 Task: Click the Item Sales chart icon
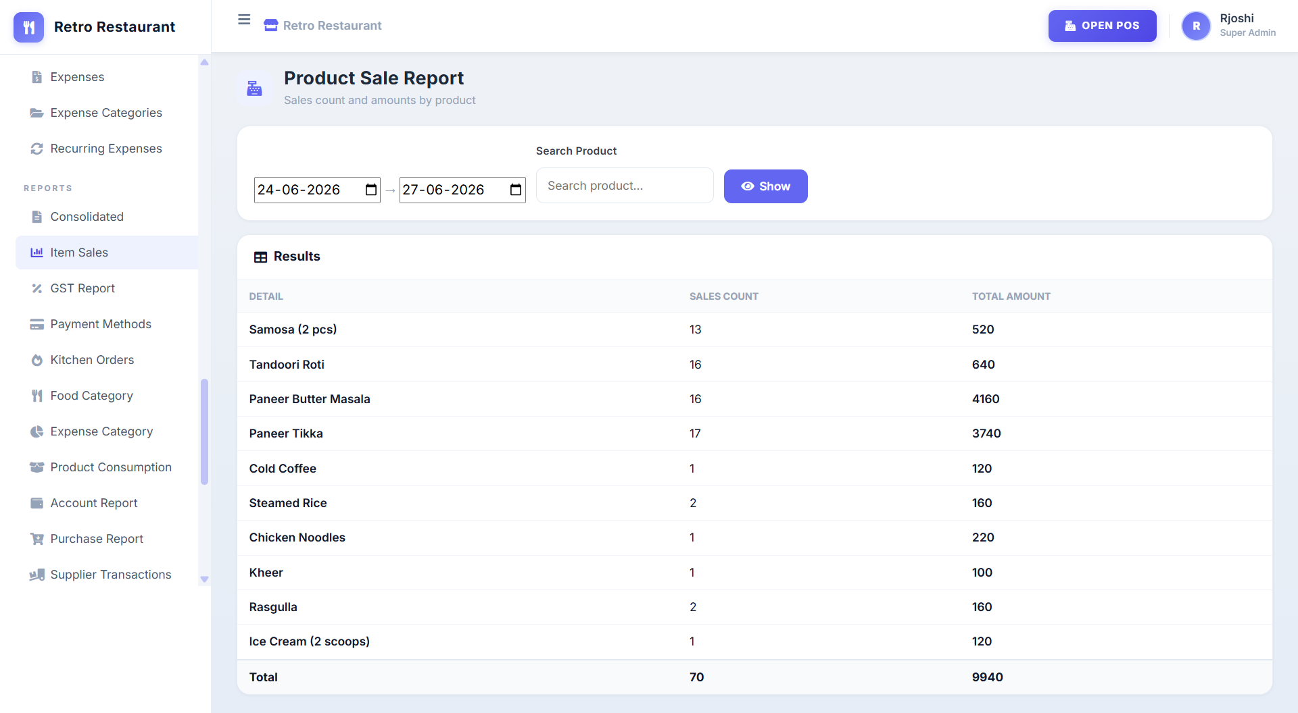tap(37, 253)
